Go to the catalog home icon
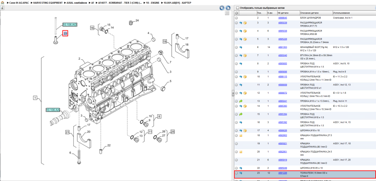The height and width of the screenshot is (181, 376). [2, 3]
